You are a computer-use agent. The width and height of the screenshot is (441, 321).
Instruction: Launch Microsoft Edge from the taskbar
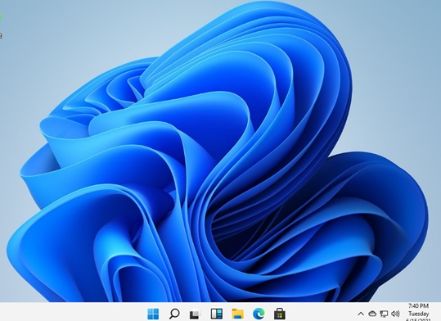coord(259,314)
